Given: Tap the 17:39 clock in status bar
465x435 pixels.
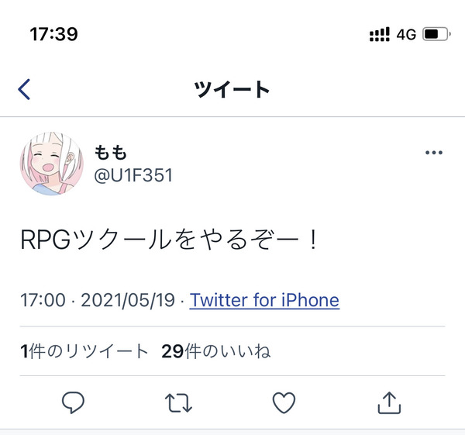Looking at the screenshot, I should coord(54,34).
